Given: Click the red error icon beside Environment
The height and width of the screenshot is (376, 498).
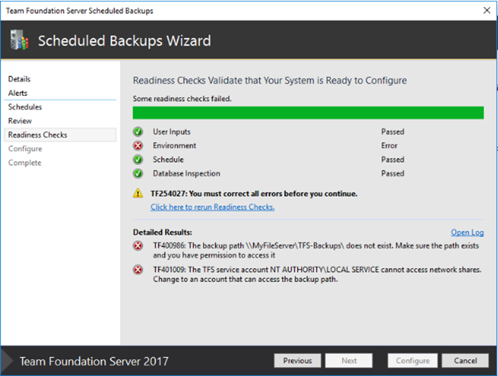Looking at the screenshot, I should coord(138,146).
